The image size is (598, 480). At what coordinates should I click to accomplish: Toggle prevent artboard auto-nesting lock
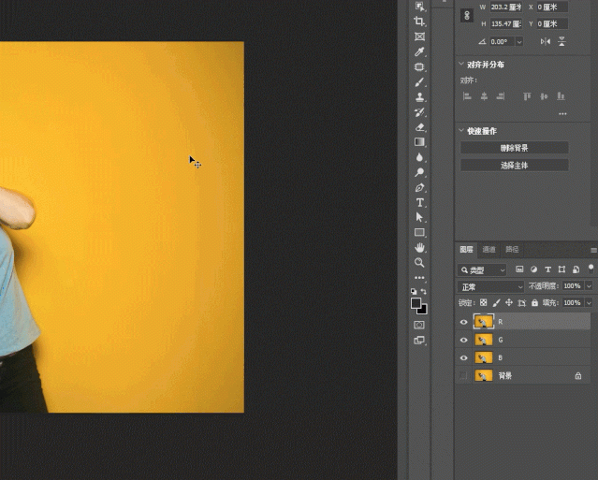pyautogui.click(x=521, y=303)
